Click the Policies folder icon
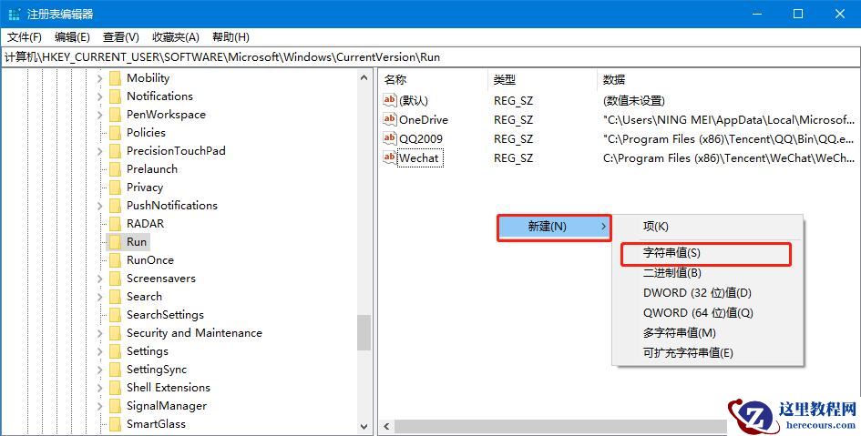The width and height of the screenshot is (861, 436). click(115, 133)
